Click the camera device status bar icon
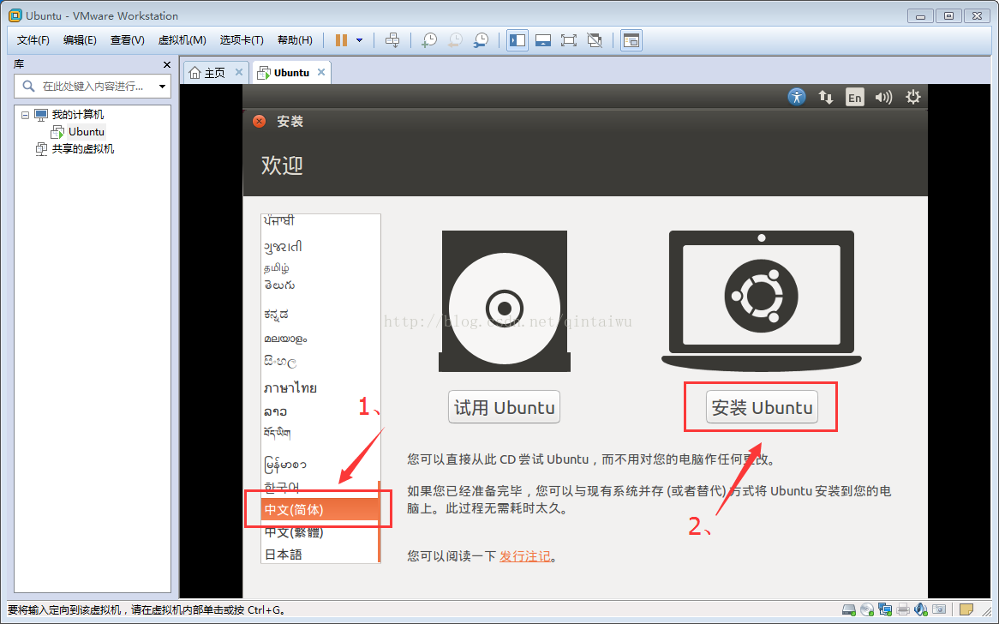The height and width of the screenshot is (624, 999). coord(938,610)
